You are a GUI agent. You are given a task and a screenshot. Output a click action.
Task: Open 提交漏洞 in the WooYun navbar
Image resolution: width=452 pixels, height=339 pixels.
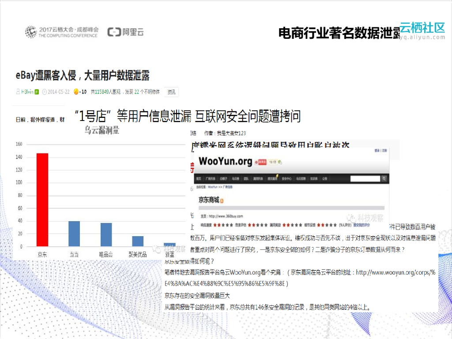(272, 179)
